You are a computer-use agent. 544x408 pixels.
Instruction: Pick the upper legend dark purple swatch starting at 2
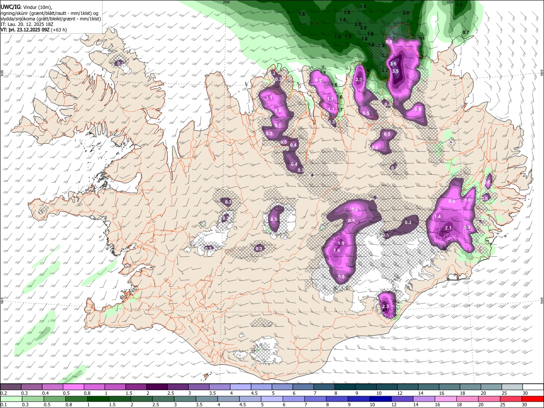point(157,387)
